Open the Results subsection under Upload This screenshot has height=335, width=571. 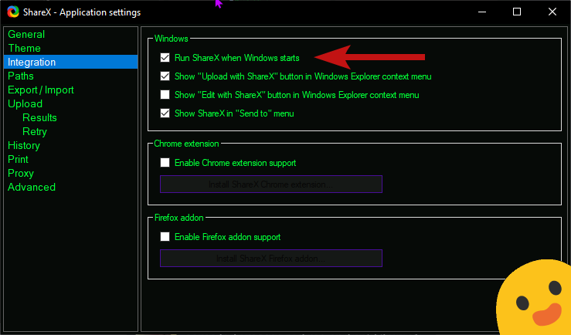tap(39, 117)
